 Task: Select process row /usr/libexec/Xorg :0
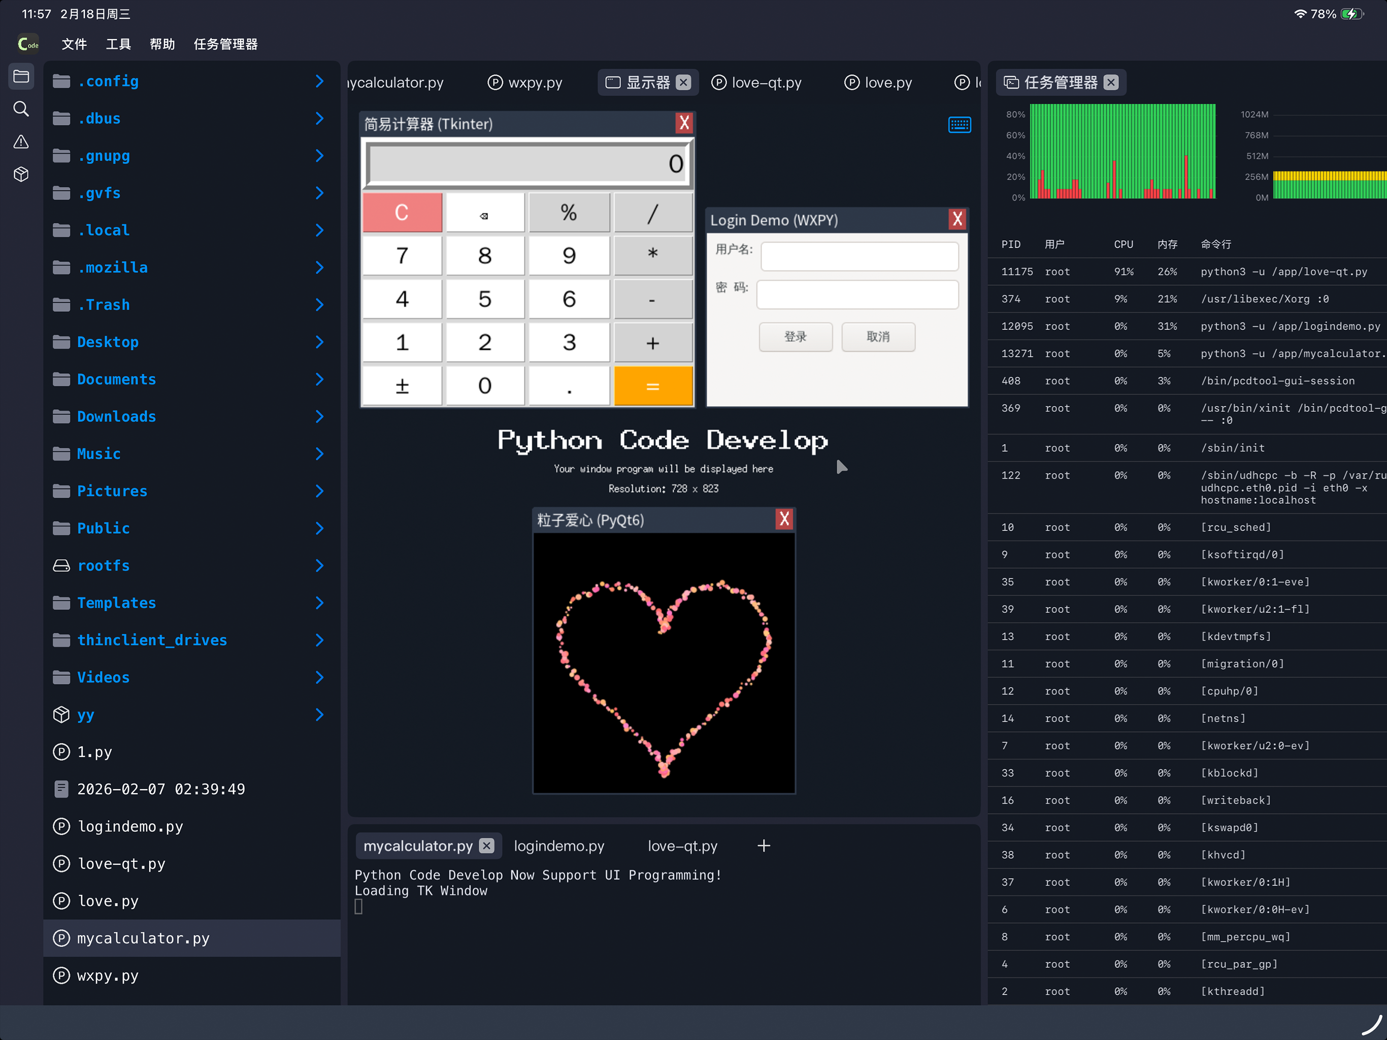tap(1187, 299)
